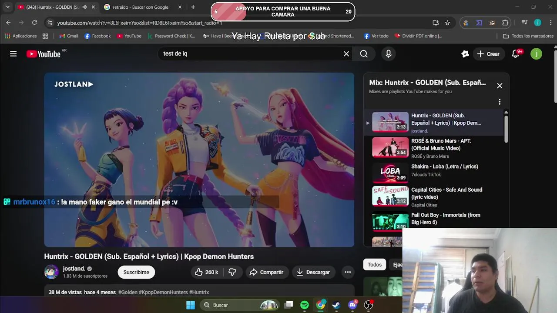The image size is (557, 313).
Task: Open the tab search dropdown arrow
Action: (x=7, y=7)
